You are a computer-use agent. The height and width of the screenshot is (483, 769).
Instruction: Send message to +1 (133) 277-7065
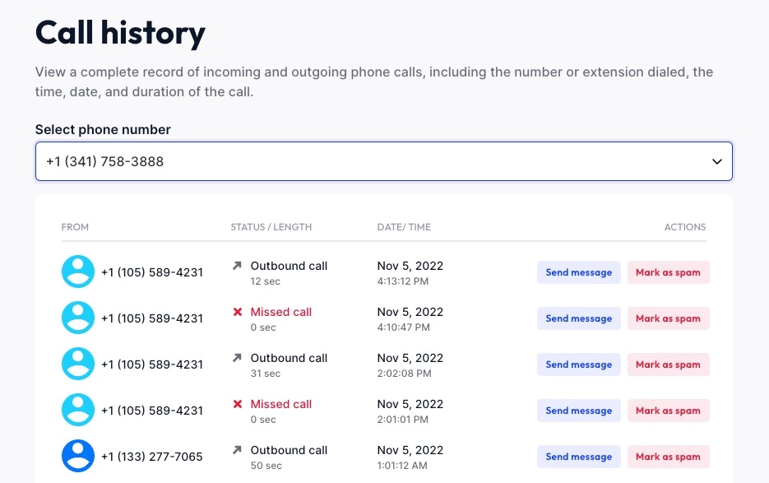(x=578, y=457)
